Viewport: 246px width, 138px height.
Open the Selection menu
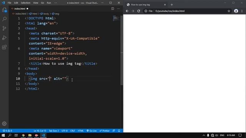tap(26, 3)
